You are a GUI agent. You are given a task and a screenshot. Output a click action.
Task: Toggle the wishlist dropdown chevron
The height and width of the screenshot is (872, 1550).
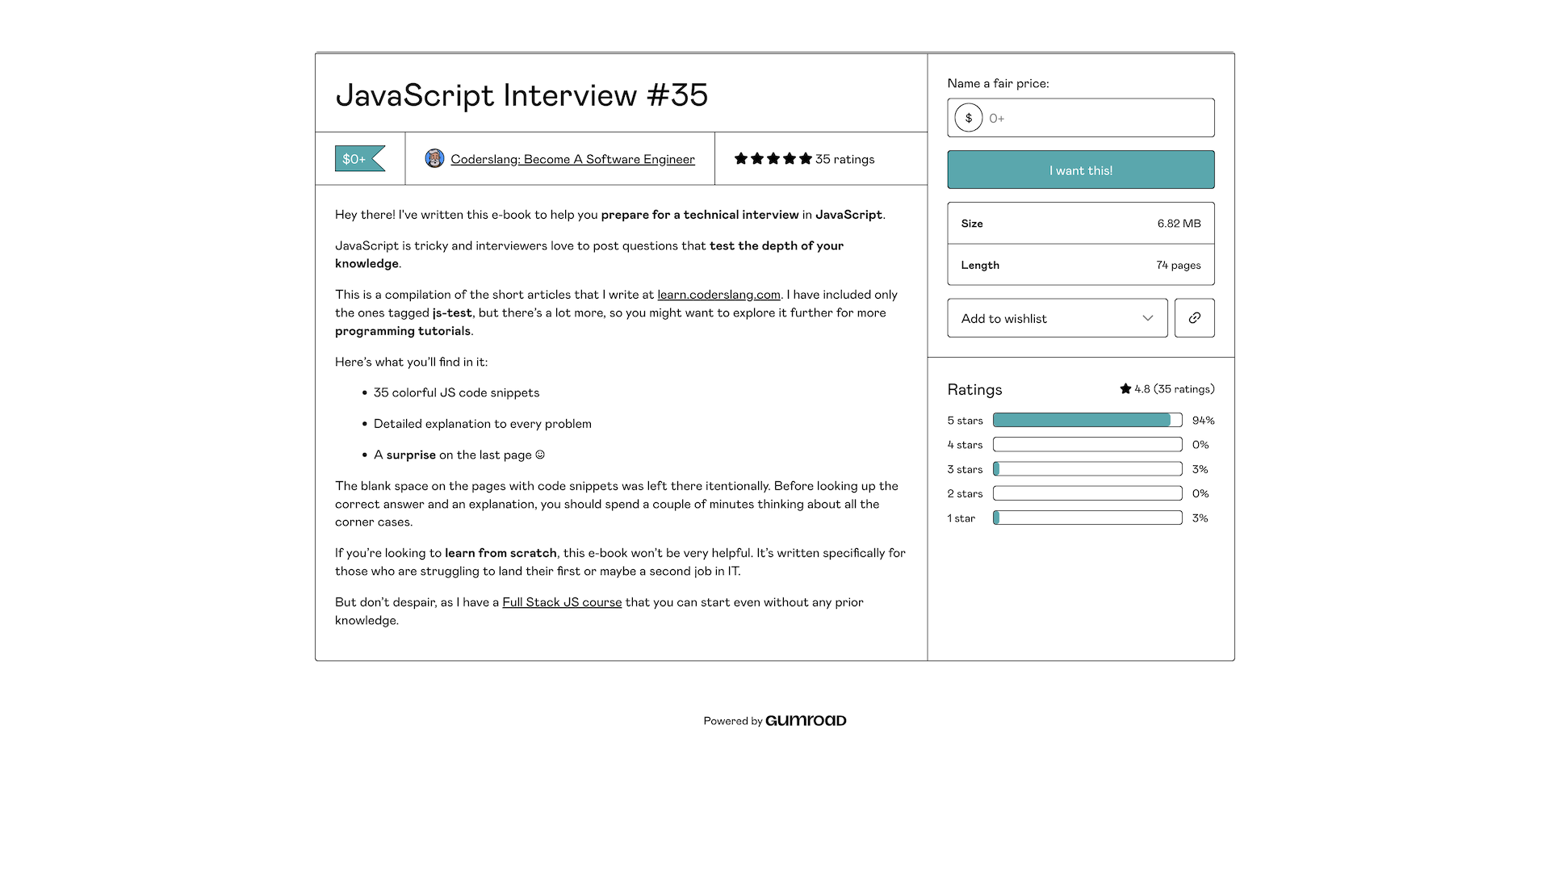(x=1148, y=317)
